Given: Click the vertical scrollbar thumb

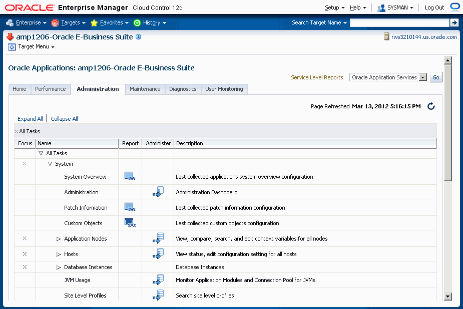Looking at the screenshot, I should [x=447, y=122].
